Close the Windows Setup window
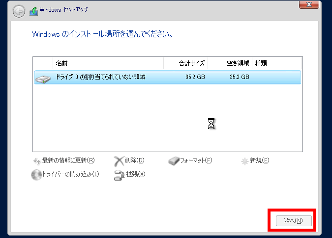Screen dimensions: 332x238 tap(309, 4)
